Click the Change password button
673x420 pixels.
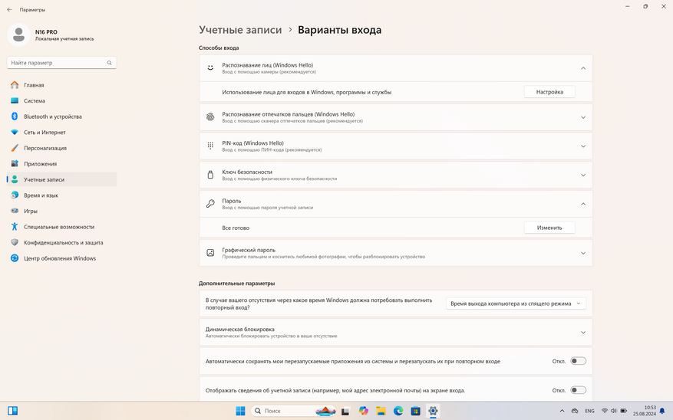[549, 228]
